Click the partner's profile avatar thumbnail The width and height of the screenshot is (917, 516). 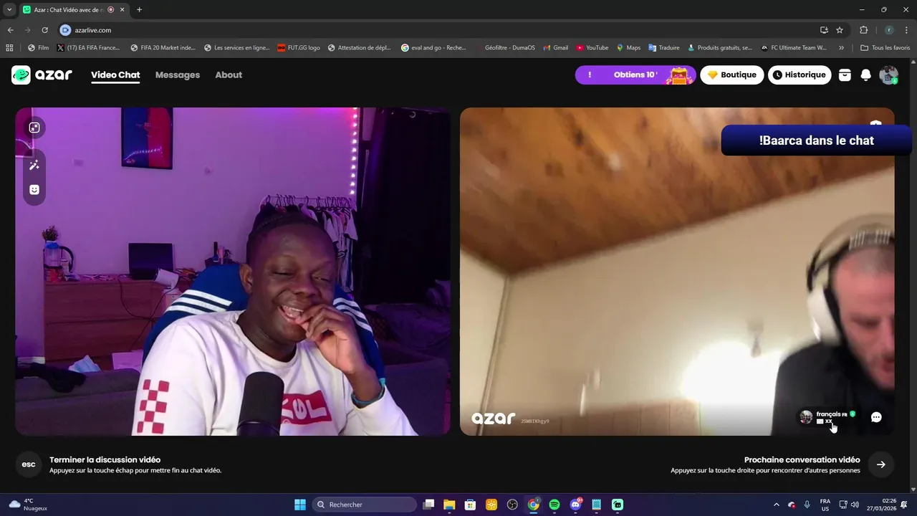[806, 417]
